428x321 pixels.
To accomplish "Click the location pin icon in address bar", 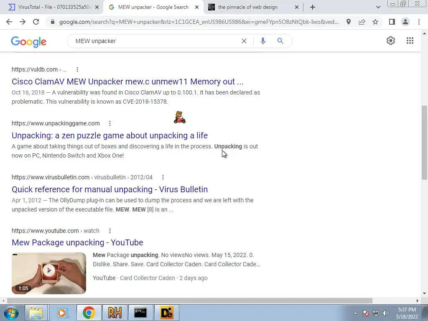I will point(349,22).
